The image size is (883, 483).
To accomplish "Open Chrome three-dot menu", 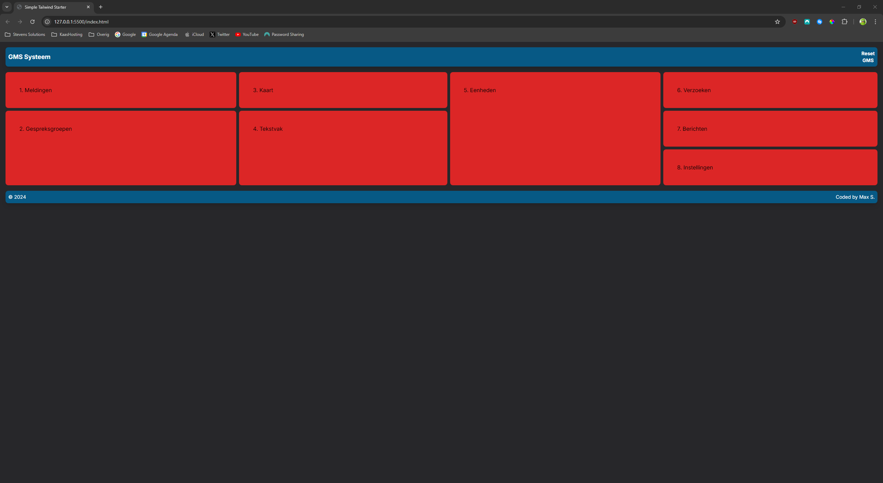I will point(875,22).
